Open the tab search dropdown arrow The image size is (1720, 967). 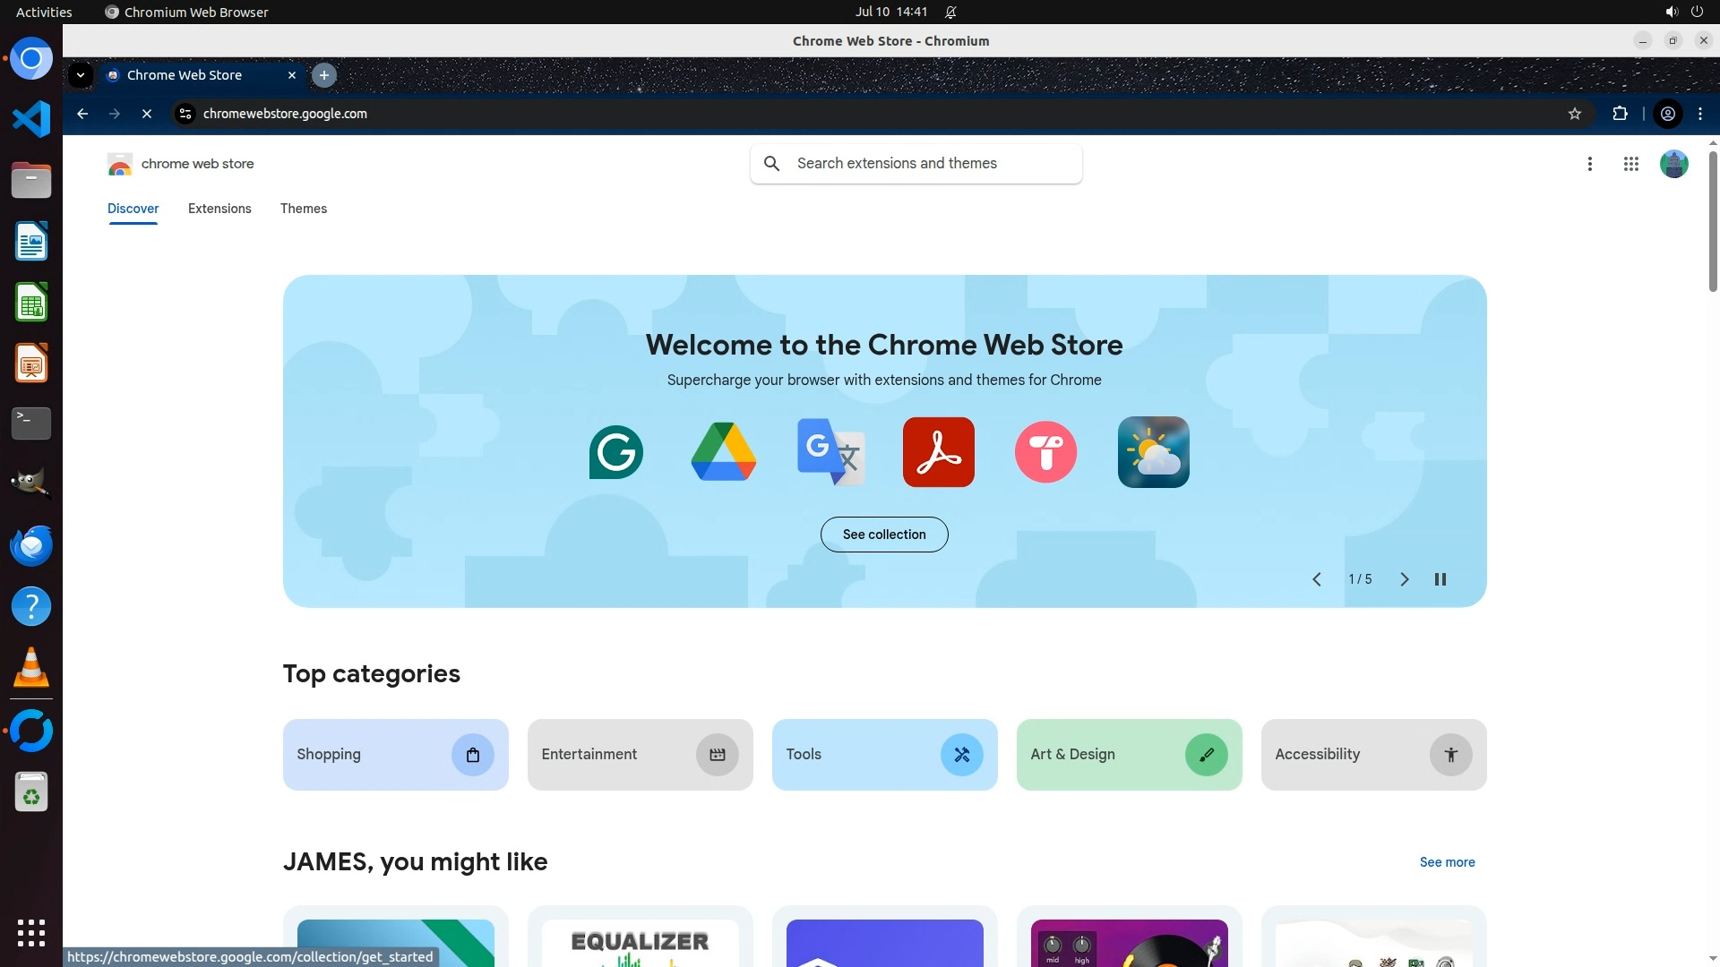(81, 75)
